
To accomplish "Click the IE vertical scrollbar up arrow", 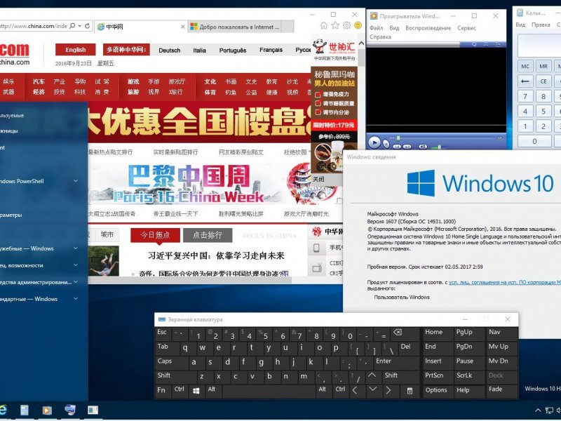I will (x=361, y=44).
